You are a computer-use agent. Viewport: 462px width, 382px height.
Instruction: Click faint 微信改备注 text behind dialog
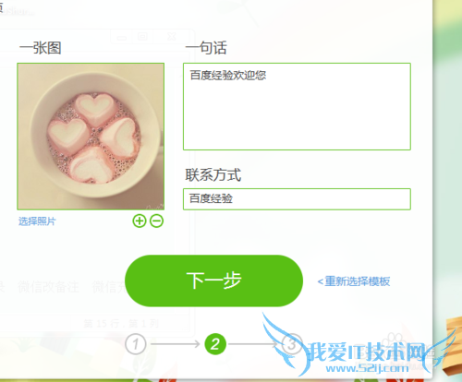[48, 287]
